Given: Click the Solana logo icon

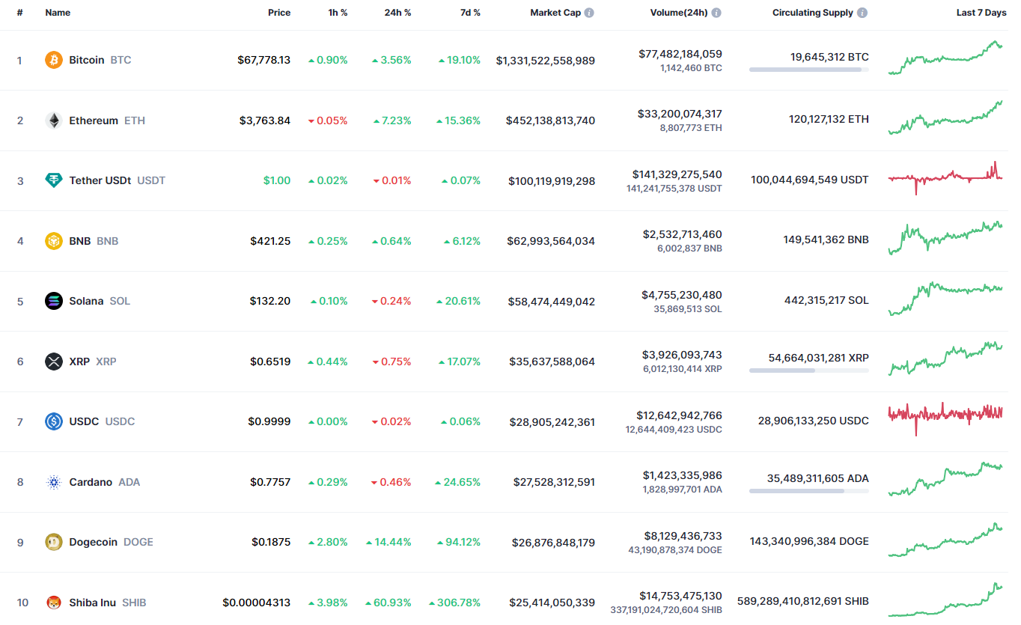Looking at the screenshot, I should coord(53,301).
